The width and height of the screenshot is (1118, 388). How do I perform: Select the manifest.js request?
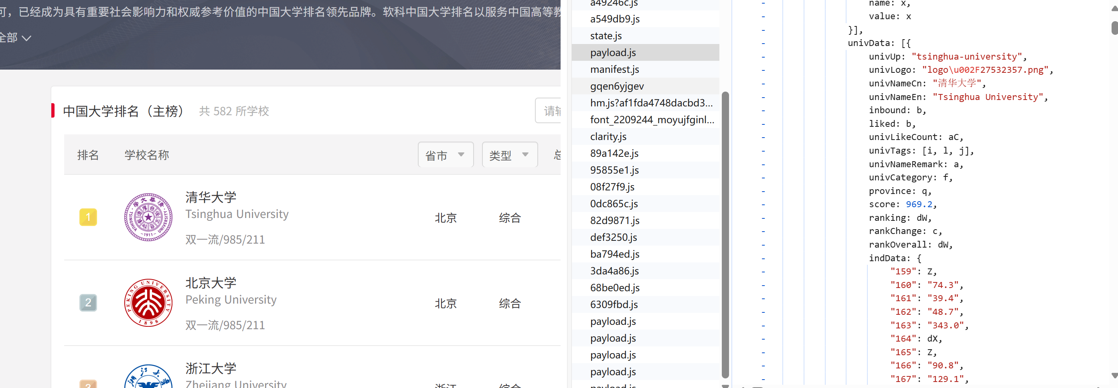click(645, 69)
